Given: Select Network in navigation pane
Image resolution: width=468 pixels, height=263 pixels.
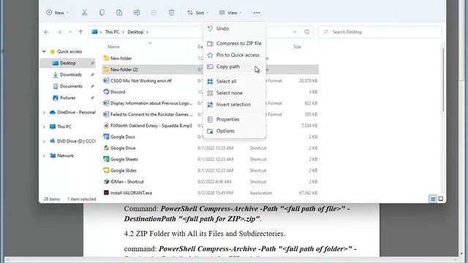Looking at the screenshot, I should 65,156.
